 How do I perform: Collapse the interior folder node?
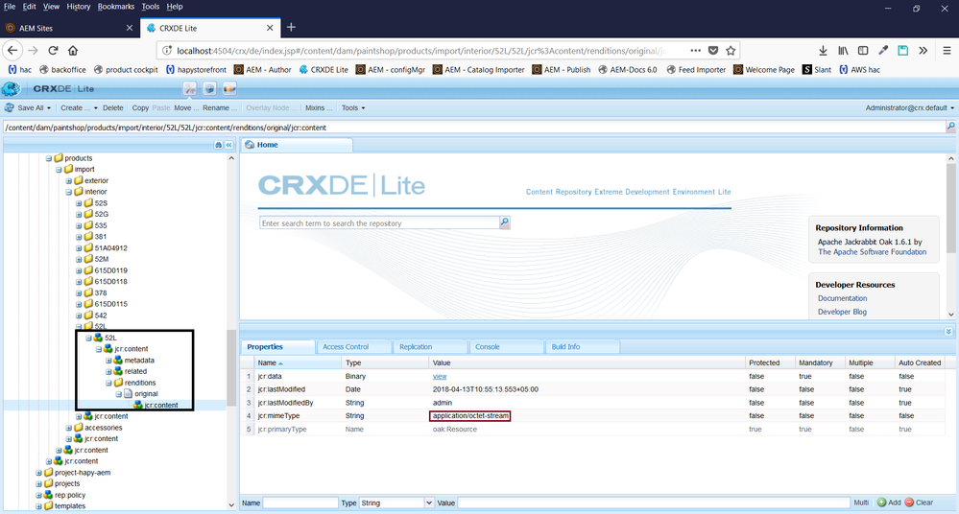point(69,192)
